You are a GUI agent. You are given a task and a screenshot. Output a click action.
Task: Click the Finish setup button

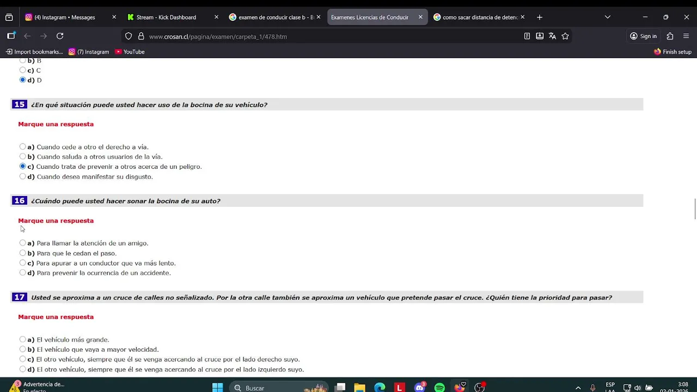click(672, 52)
